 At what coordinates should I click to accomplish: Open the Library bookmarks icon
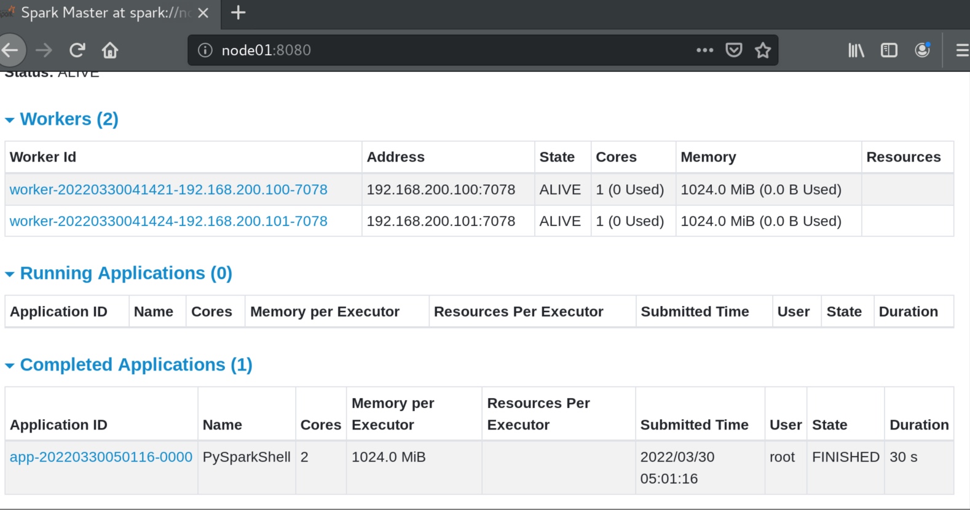[856, 50]
